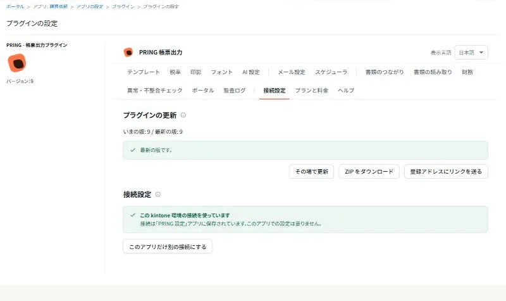The height and width of the screenshot is (301, 506).
Task: Switch to the 印影 tab
Action: click(195, 72)
